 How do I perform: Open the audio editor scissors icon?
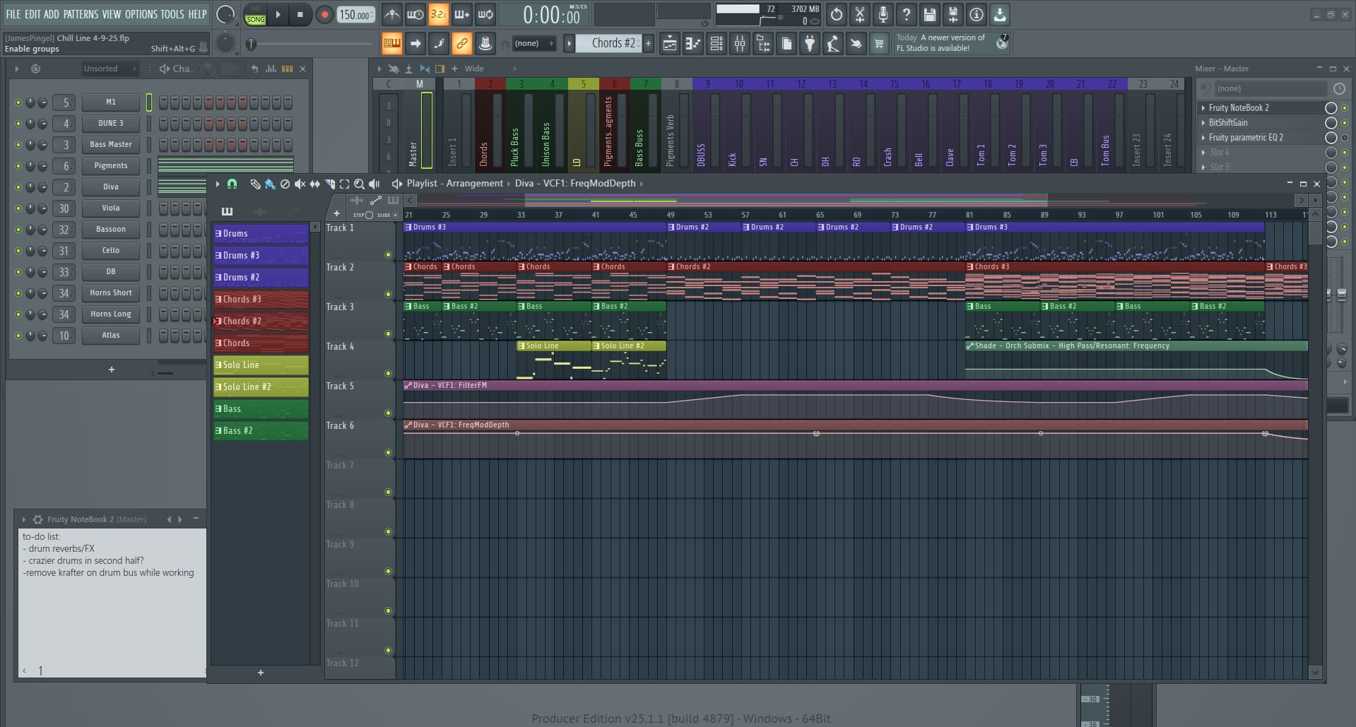[860, 14]
